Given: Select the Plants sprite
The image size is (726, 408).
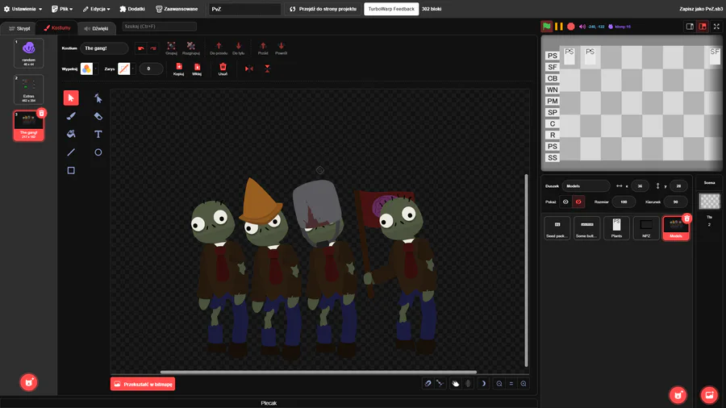Looking at the screenshot, I should pos(616,228).
